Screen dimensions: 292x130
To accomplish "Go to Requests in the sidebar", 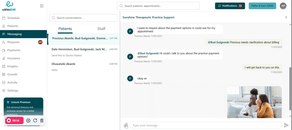I will 13,42.
